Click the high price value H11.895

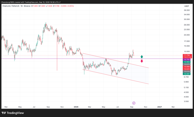[x=42, y=6]
